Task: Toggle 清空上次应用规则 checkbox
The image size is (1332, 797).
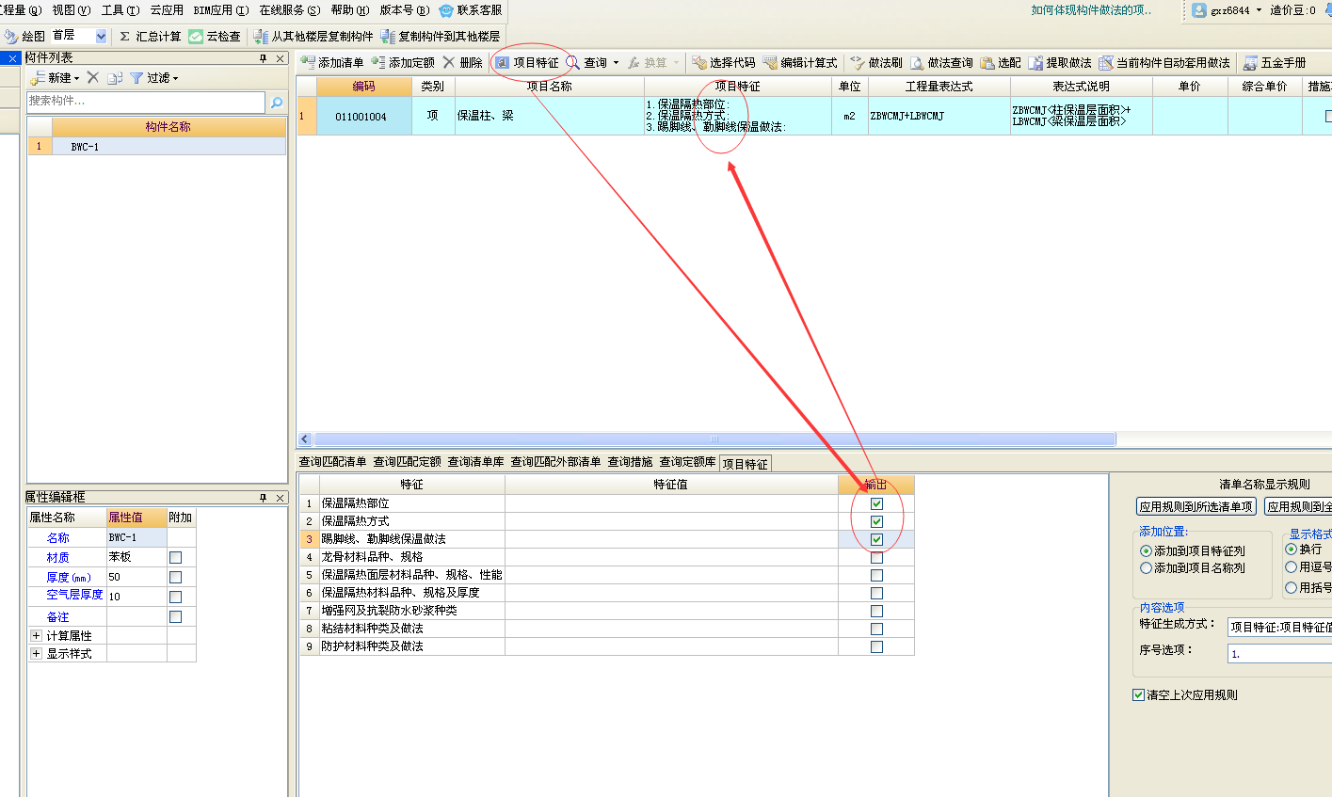Action: click(1138, 694)
